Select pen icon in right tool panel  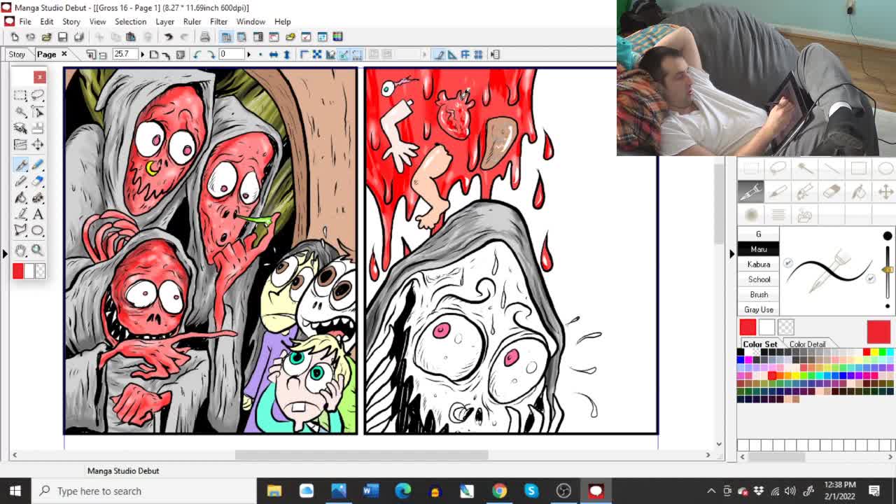750,191
